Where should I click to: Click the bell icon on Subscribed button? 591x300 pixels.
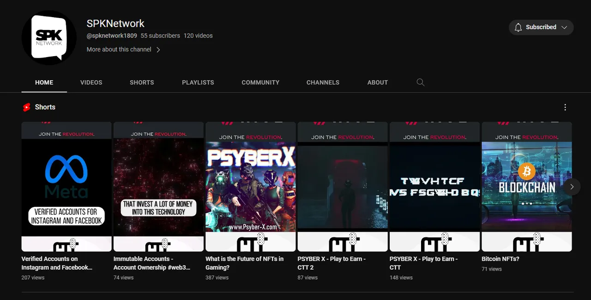[x=519, y=27]
